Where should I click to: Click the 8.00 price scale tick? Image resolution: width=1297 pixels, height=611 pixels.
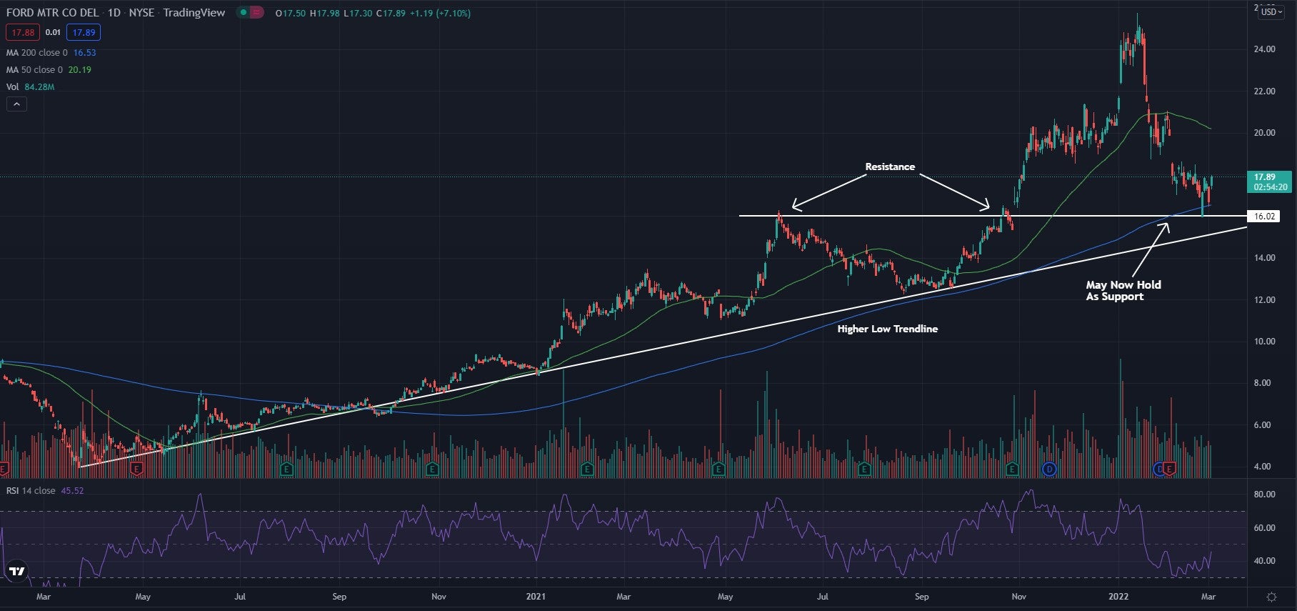point(1263,383)
